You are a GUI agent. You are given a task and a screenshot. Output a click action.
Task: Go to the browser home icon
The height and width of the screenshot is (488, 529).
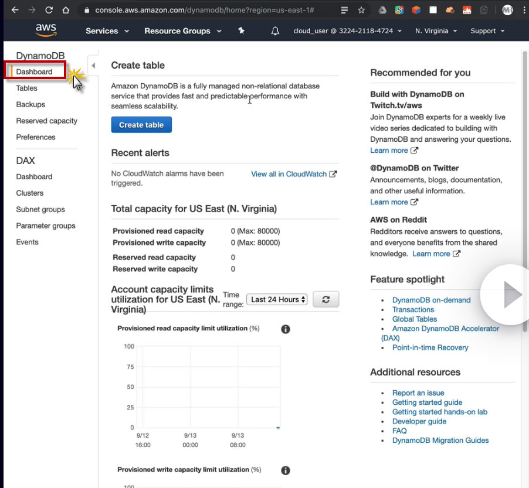point(66,10)
